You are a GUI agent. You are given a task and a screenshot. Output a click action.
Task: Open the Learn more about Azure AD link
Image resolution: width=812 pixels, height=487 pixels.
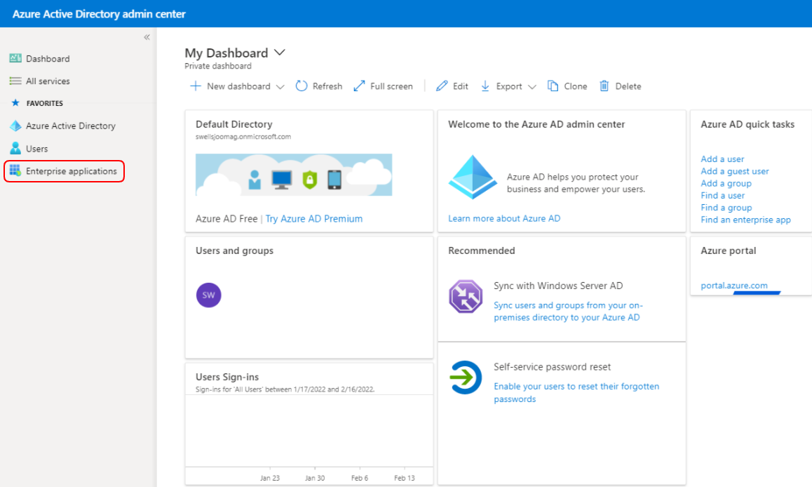click(504, 218)
